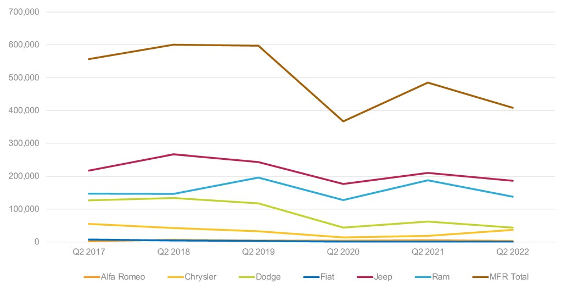Image resolution: width=562 pixels, height=290 pixels.
Task: Click MFR Total line point at Q2 2018
Action: [x=173, y=44]
